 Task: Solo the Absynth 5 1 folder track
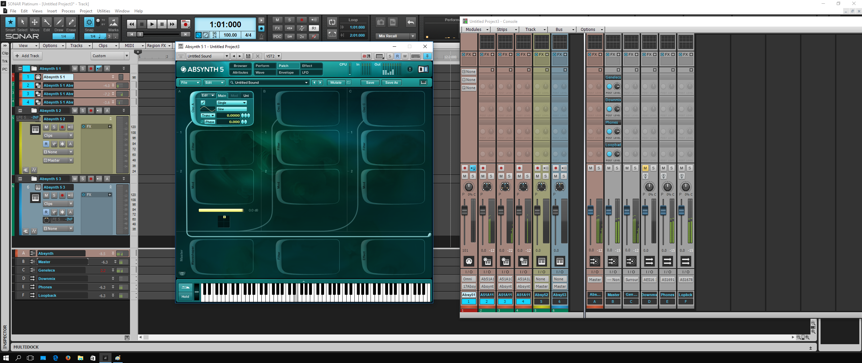(x=83, y=69)
